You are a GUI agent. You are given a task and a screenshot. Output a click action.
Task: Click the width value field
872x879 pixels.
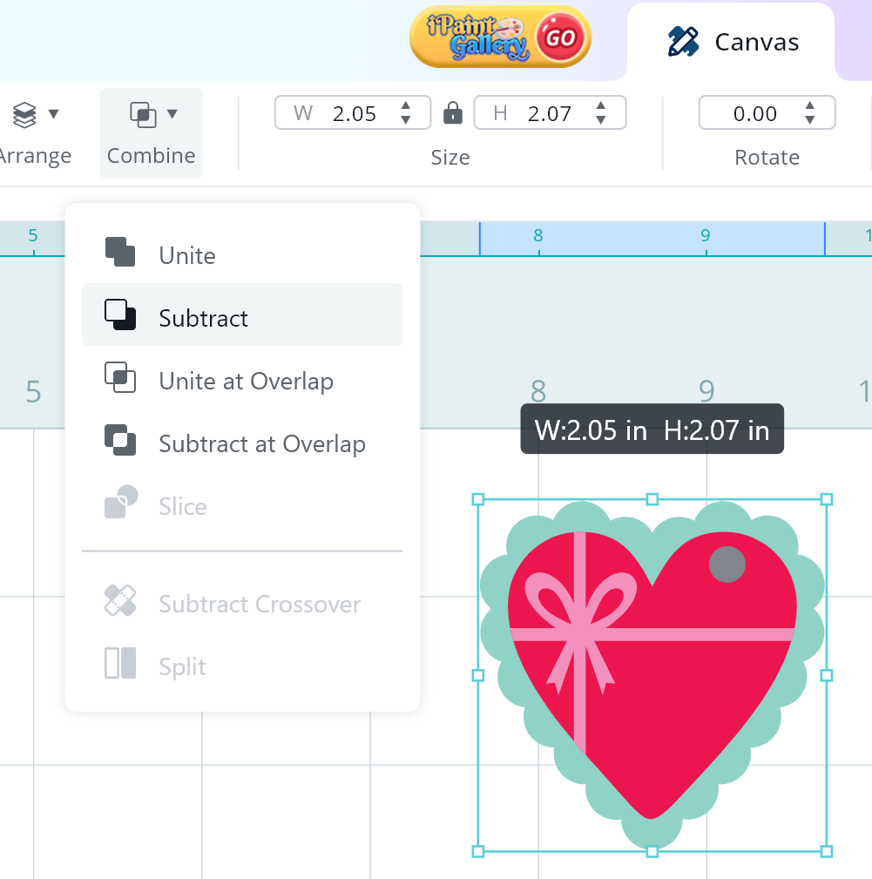[353, 113]
